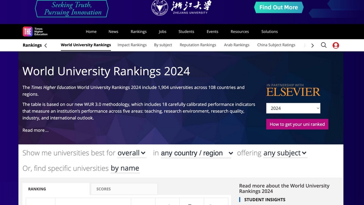This screenshot has width=364, height=205.
Task: Click the left chevron beside Rankings
Action: tap(46, 45)
